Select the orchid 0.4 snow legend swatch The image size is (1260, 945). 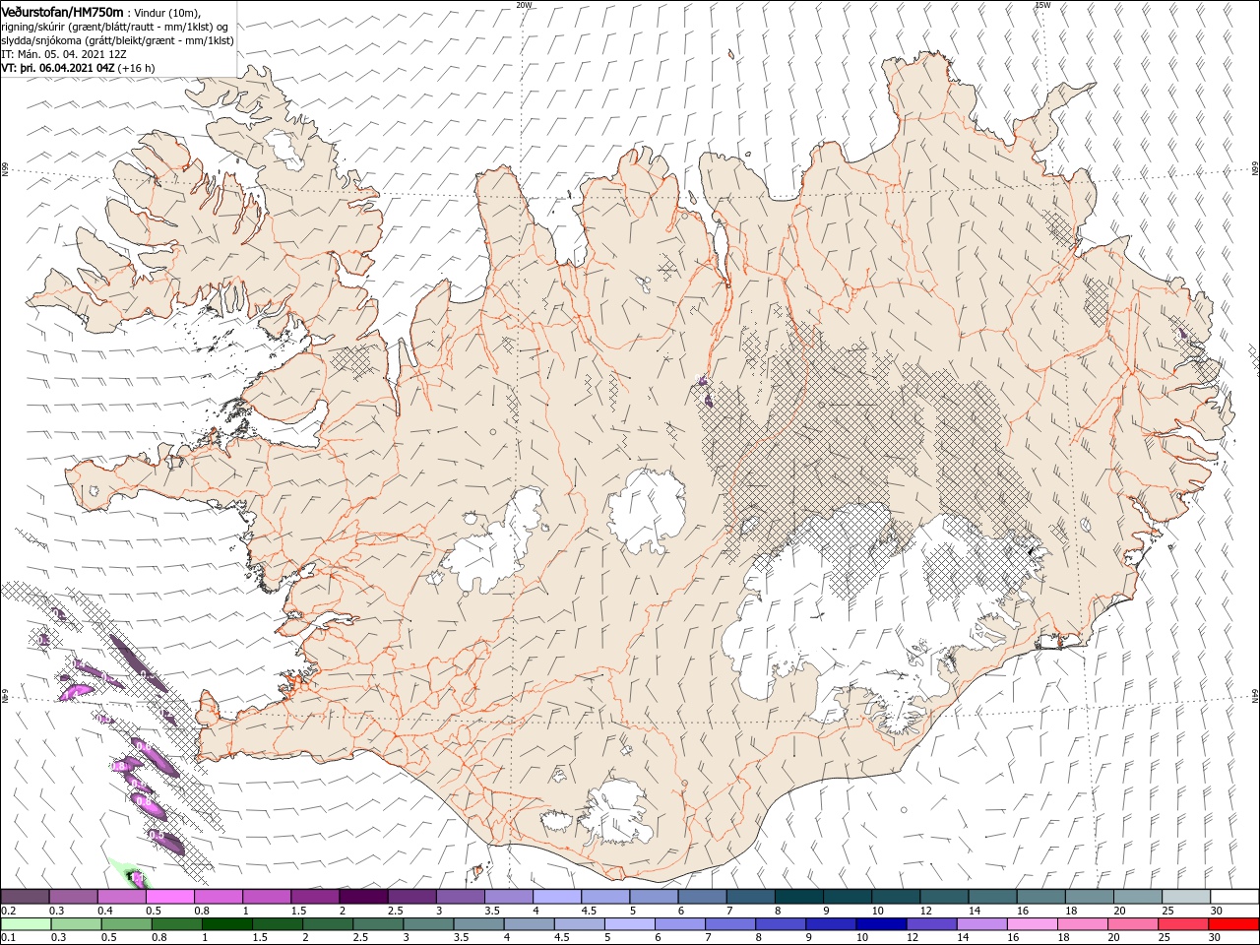(x=122, y=897)
